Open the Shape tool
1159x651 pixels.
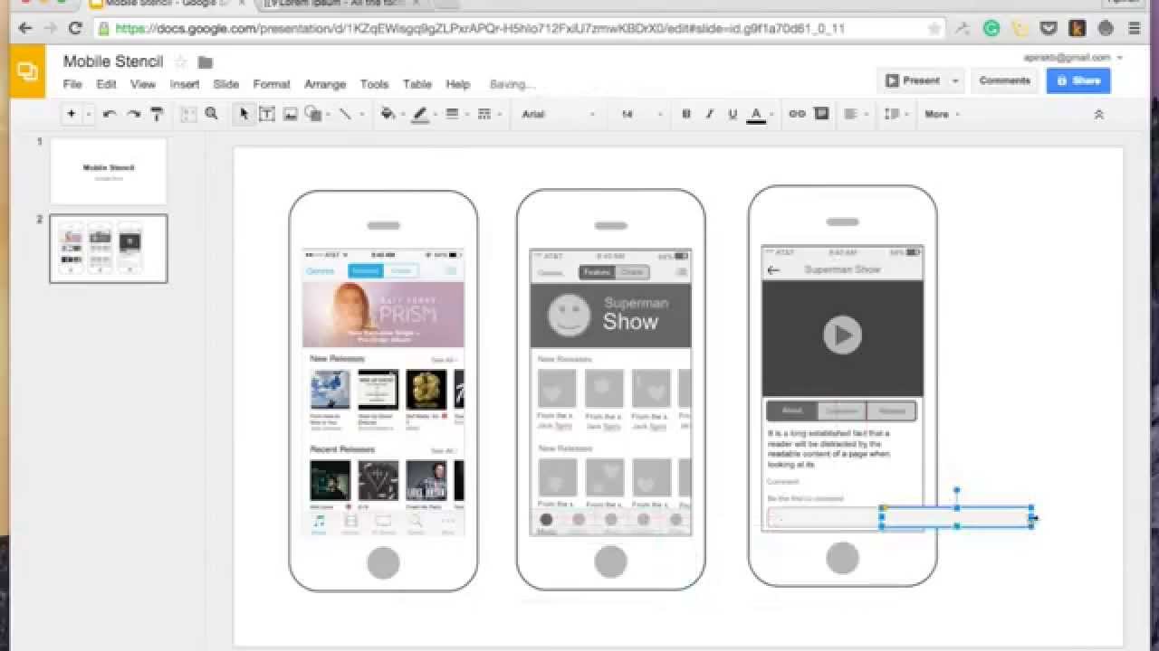[x=312, y=114]
